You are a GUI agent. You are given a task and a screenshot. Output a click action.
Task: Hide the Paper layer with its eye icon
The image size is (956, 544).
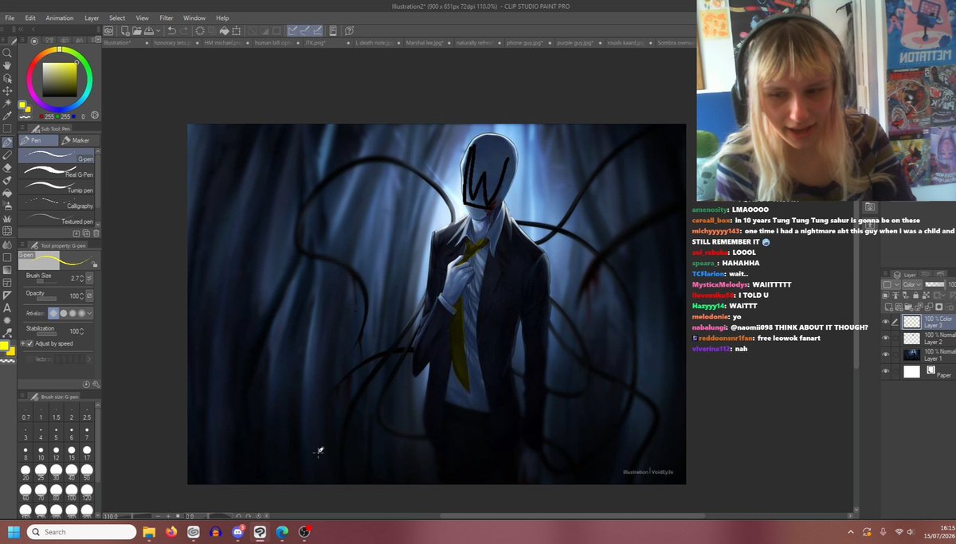coord(886,372)
